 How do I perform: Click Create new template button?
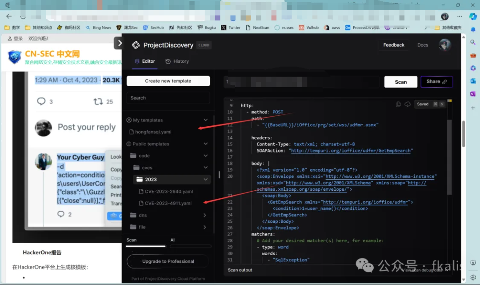tap(168, 81)
